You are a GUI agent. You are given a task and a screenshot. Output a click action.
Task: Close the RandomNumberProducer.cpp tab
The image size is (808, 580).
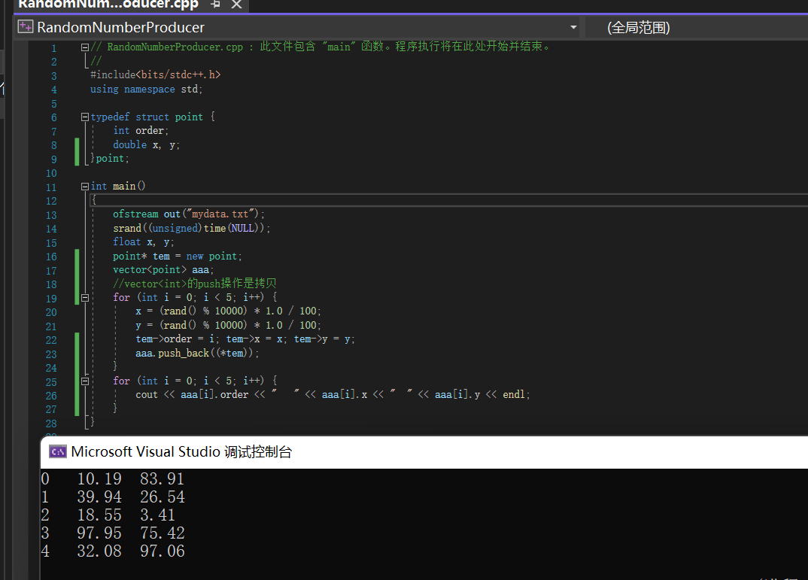click(236, 4)
